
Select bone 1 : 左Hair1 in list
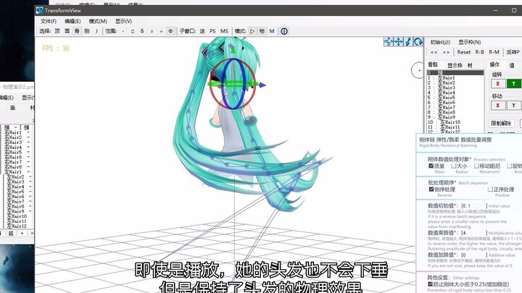455,77
